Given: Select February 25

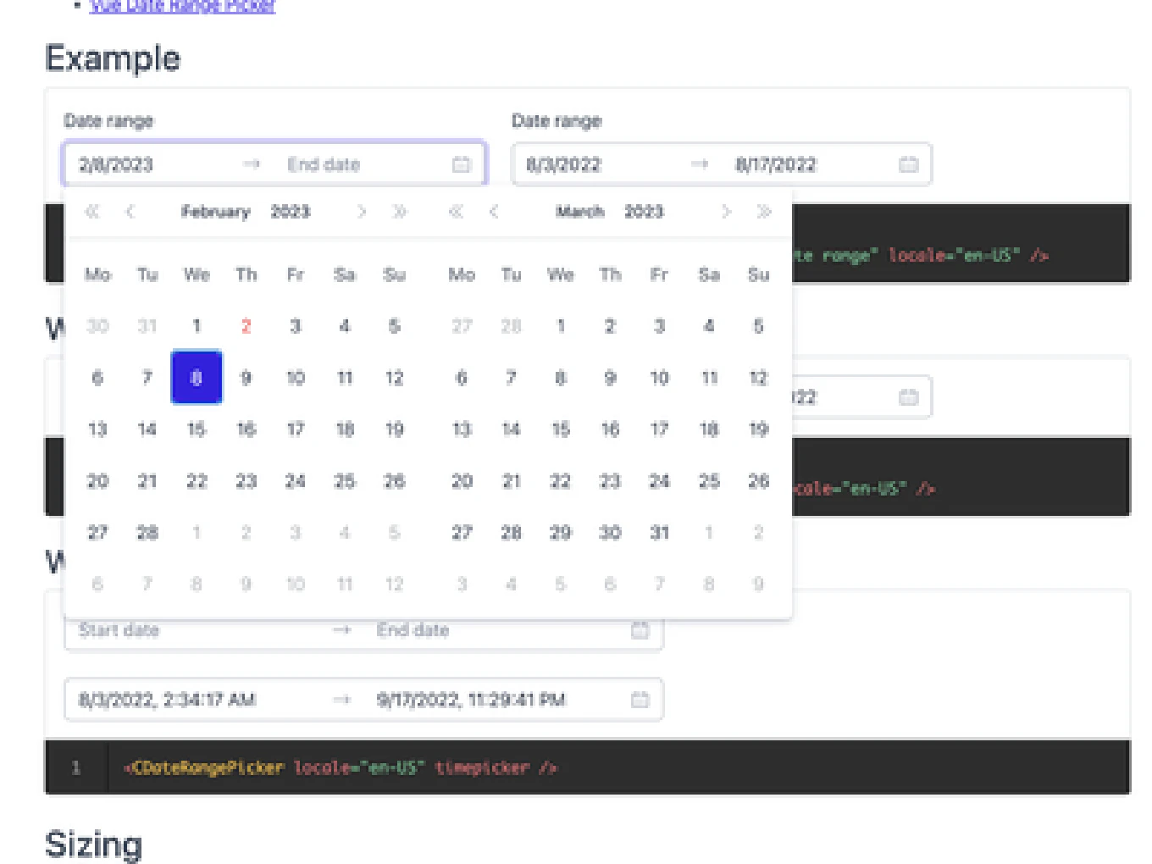Looking at the screenshot, I should tap(345, 481).
